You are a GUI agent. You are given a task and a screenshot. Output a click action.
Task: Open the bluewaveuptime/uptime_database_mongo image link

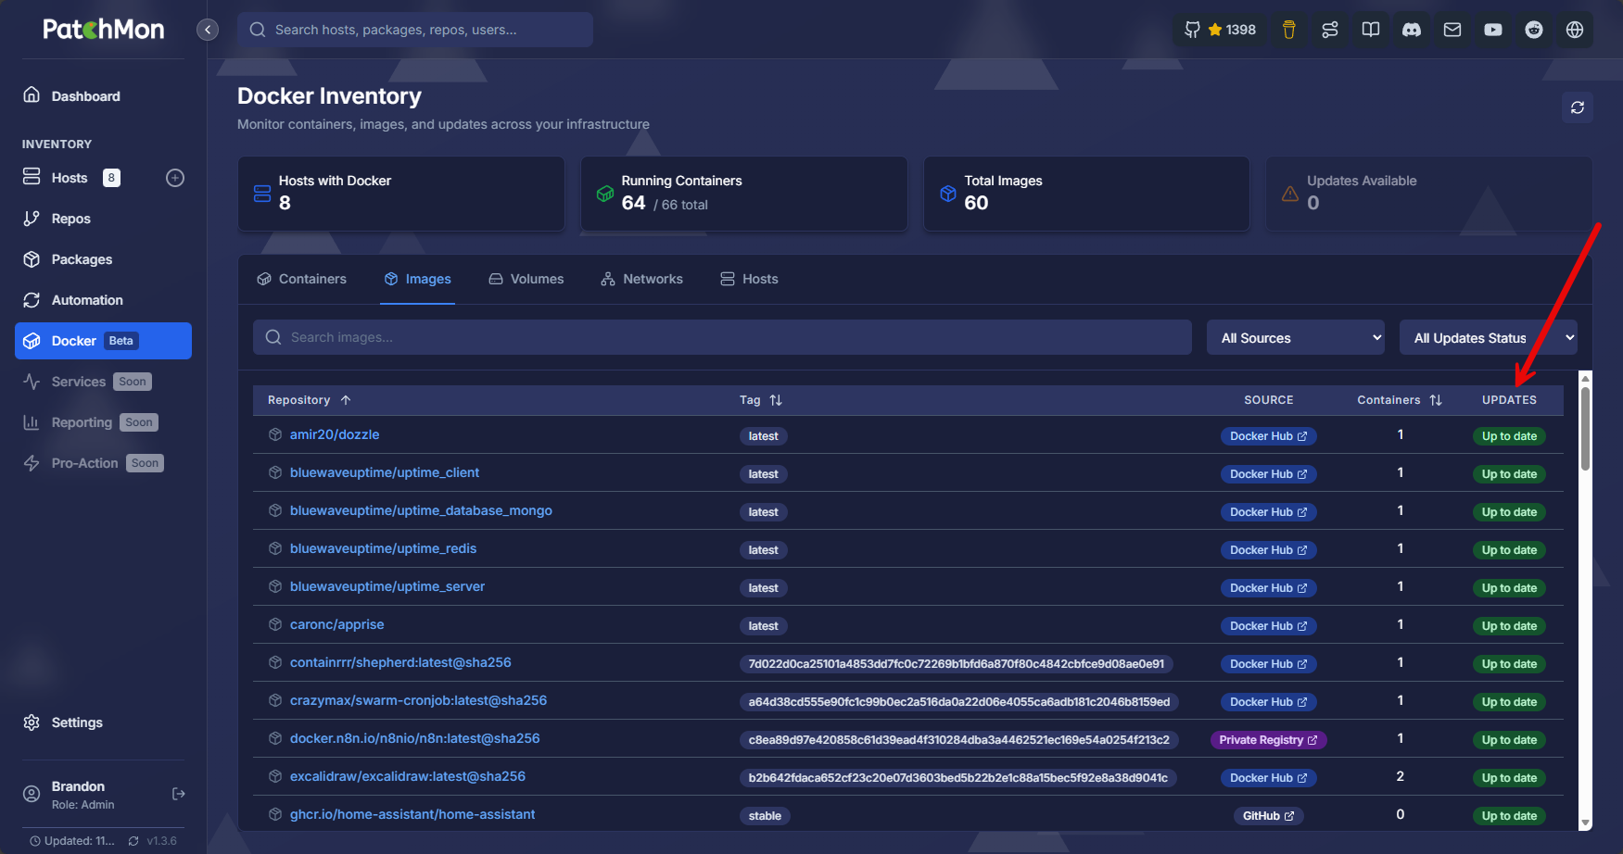click(x=421, y=510)
